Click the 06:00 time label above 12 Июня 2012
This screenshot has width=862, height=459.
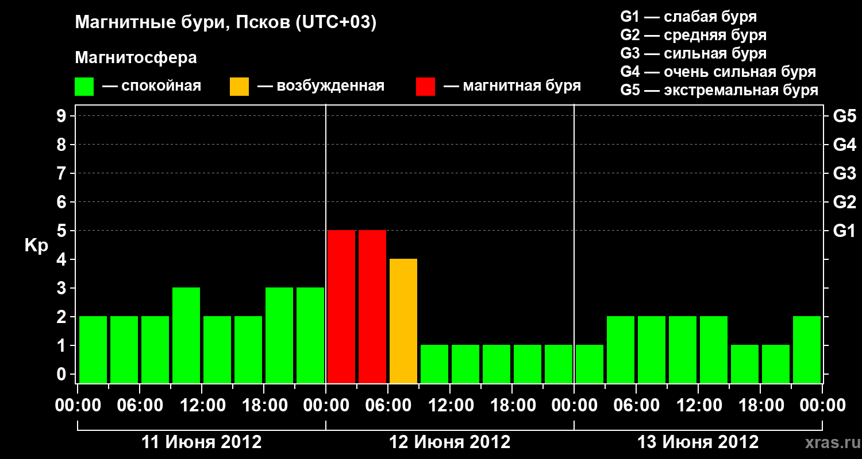[x=388, y=405]
